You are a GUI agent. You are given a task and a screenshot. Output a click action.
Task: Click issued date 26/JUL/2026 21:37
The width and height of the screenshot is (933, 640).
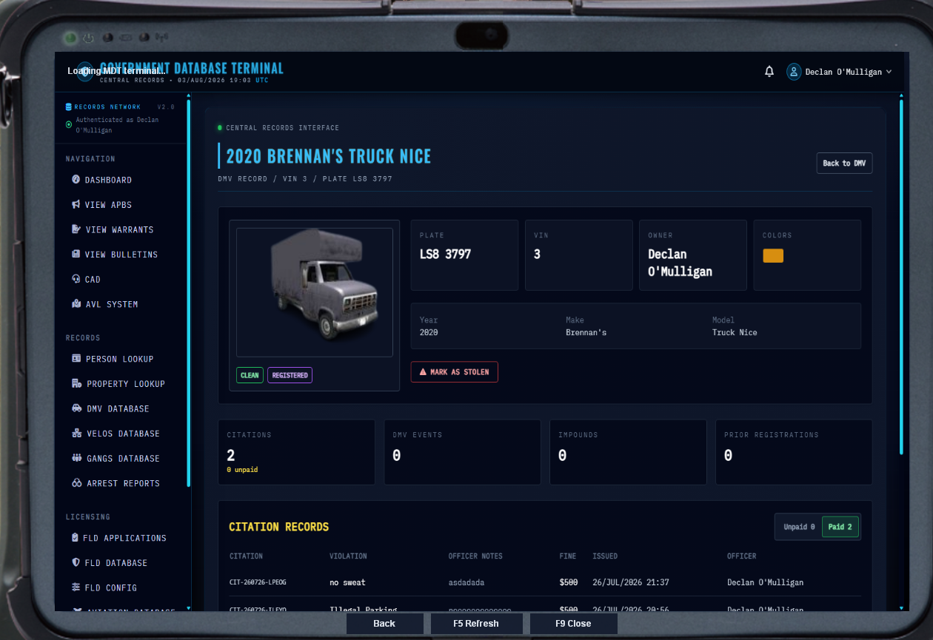tap(630, 582)
